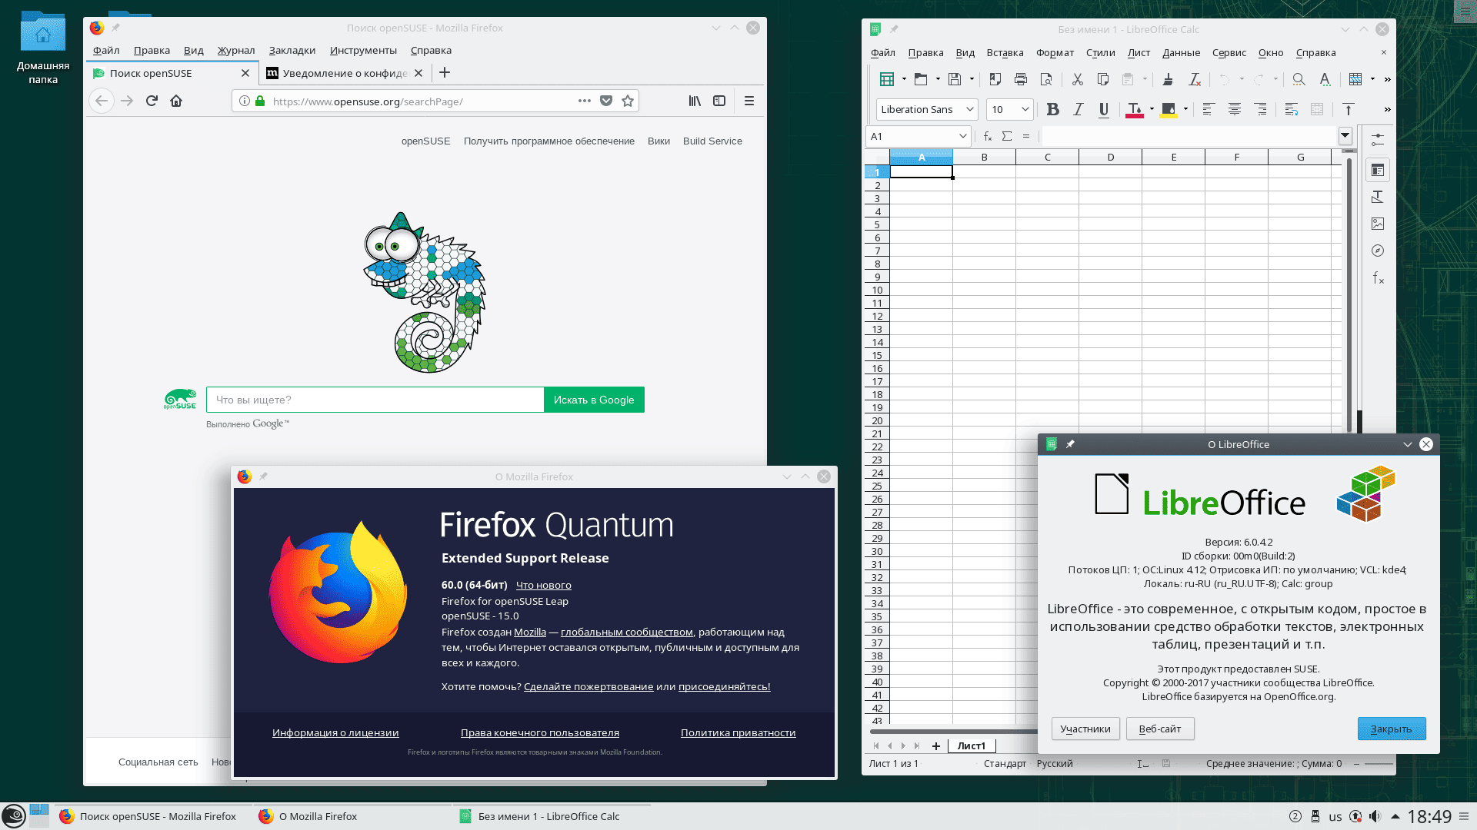Align cell text right in Calc

click(1260, 109)
